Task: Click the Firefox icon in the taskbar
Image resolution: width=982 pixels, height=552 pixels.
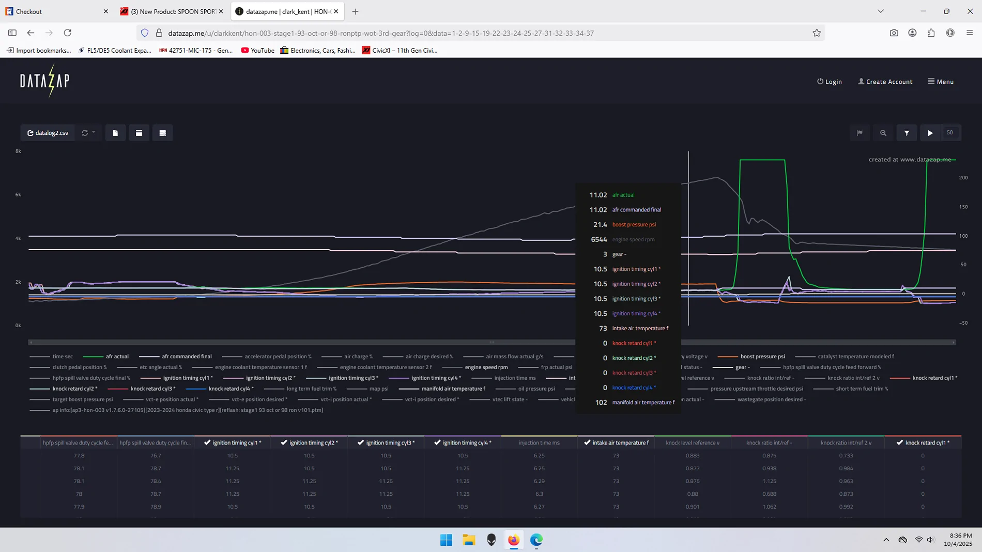Action: (x=514, y=540)
